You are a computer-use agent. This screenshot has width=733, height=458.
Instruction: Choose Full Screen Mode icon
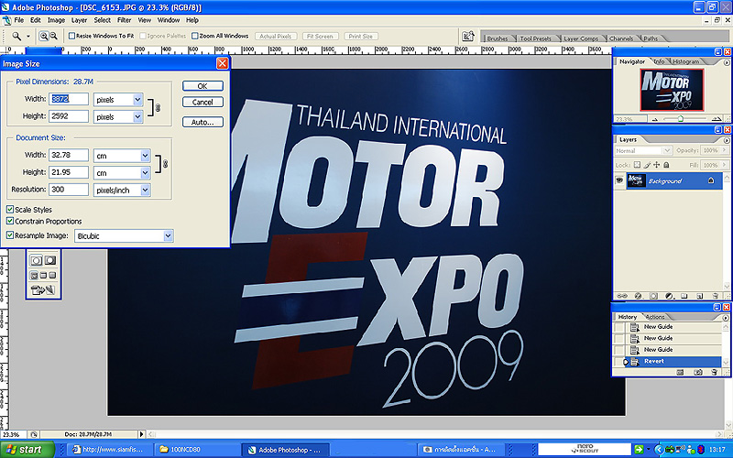click(52, 276)
